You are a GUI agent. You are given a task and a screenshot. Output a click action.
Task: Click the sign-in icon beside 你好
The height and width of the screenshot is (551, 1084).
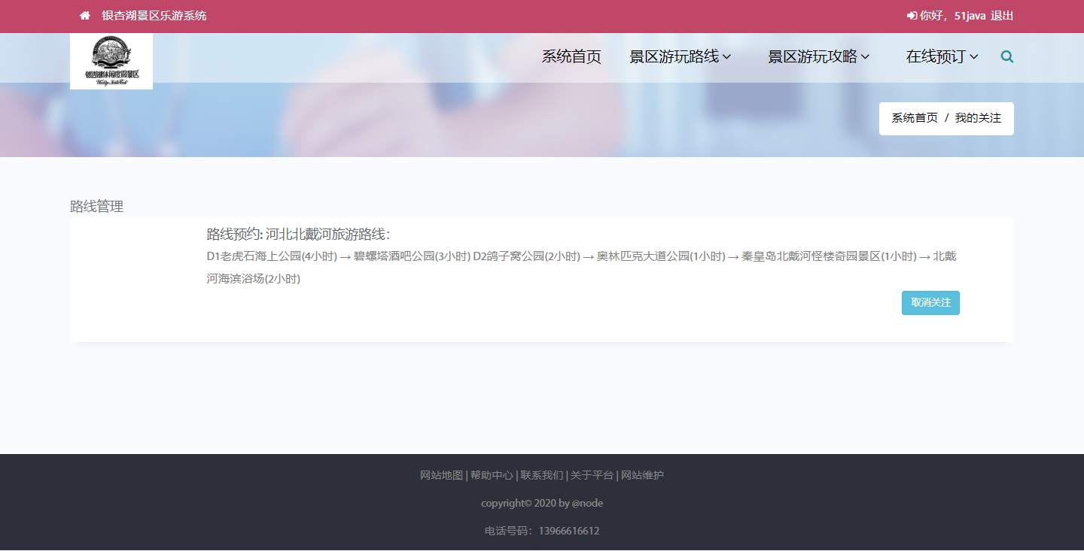(912, 16)
